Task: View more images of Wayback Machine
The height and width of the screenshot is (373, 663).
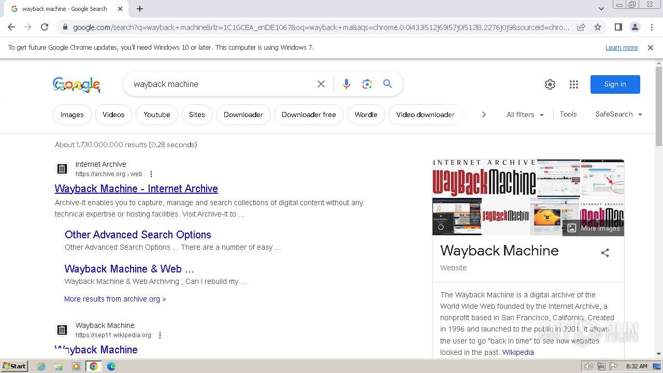Action: tap(594, 228)
